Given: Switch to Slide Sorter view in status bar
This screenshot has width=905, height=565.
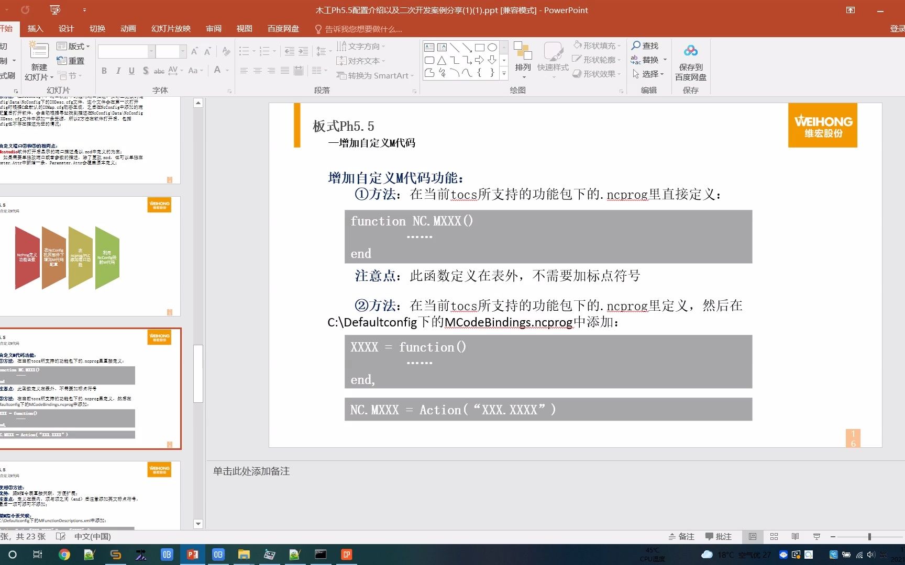Looking at the screenshot, I should click(774, 536).
